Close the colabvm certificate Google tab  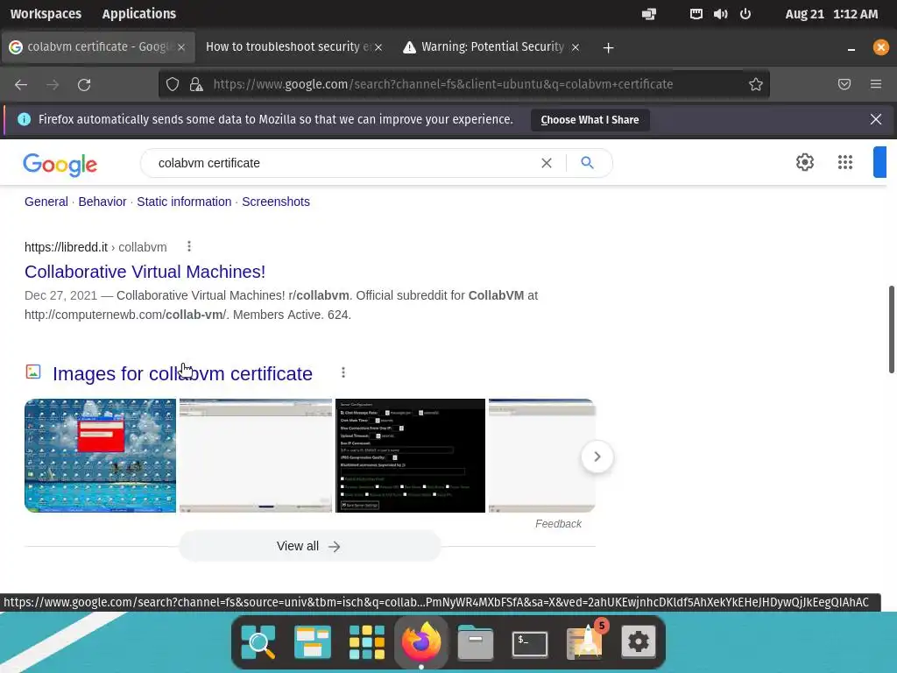coord(181,47)
